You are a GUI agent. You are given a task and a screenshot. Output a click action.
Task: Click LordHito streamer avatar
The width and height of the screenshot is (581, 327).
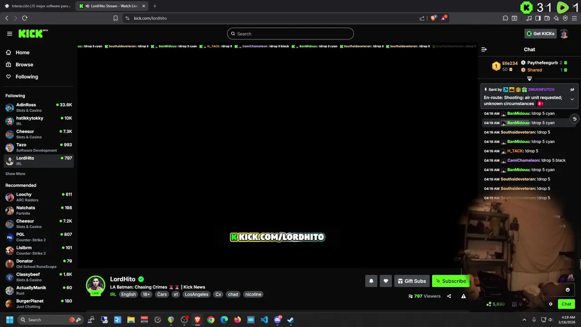click(96, 285)
